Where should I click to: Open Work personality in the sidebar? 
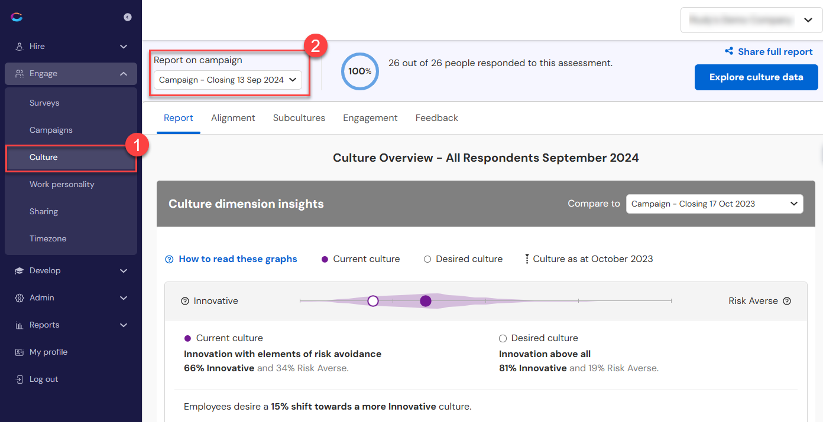tap(61, 184)
